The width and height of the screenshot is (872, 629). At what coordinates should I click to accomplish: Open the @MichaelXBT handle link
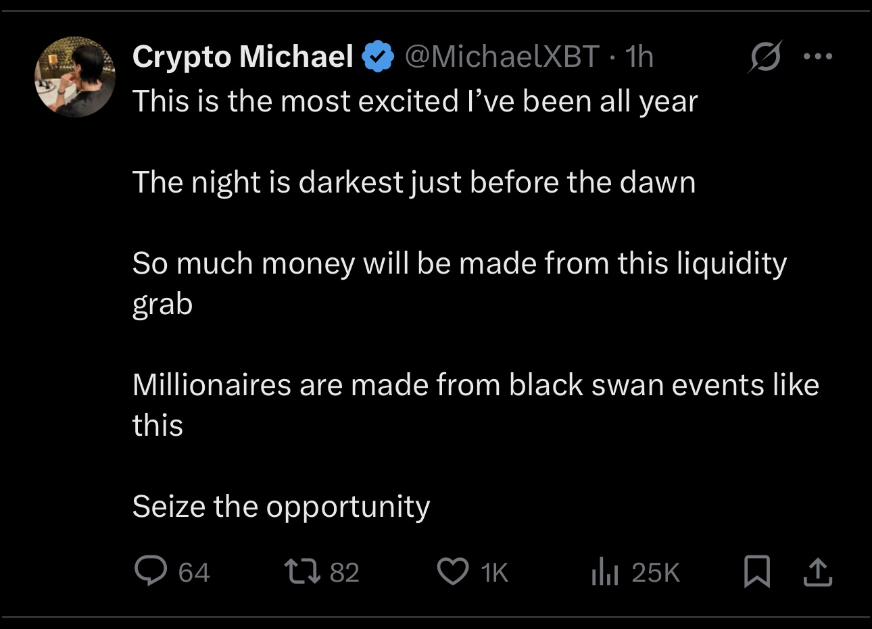point(502,57)
